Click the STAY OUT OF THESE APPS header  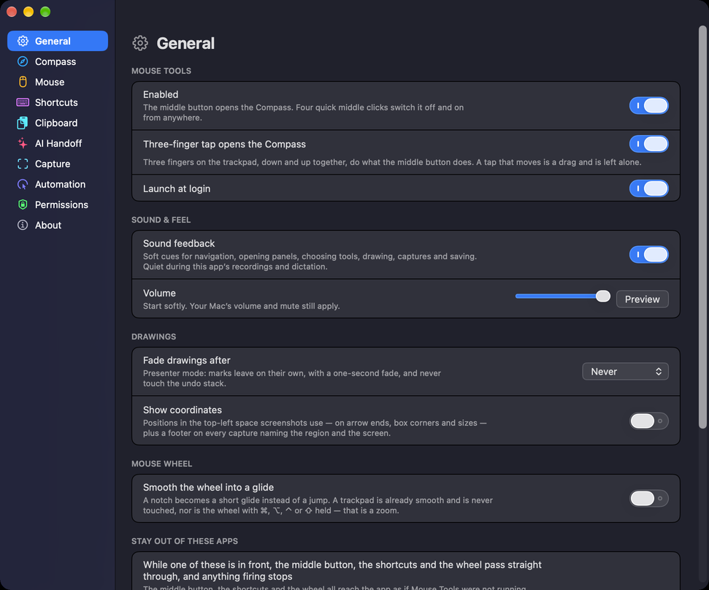(x=185, y=541)
